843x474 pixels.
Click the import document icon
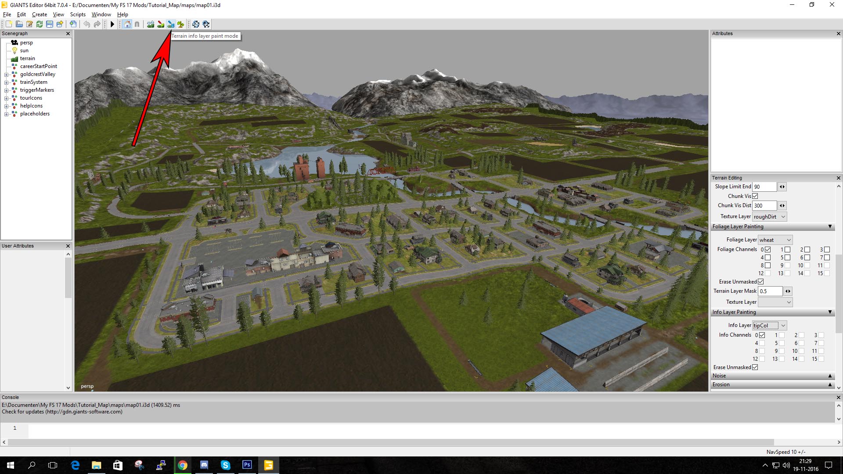pos(73,24)
